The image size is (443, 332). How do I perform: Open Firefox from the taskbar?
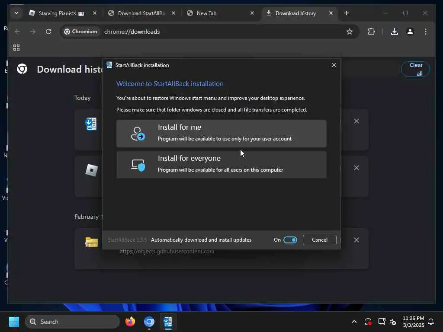(130, 322)
